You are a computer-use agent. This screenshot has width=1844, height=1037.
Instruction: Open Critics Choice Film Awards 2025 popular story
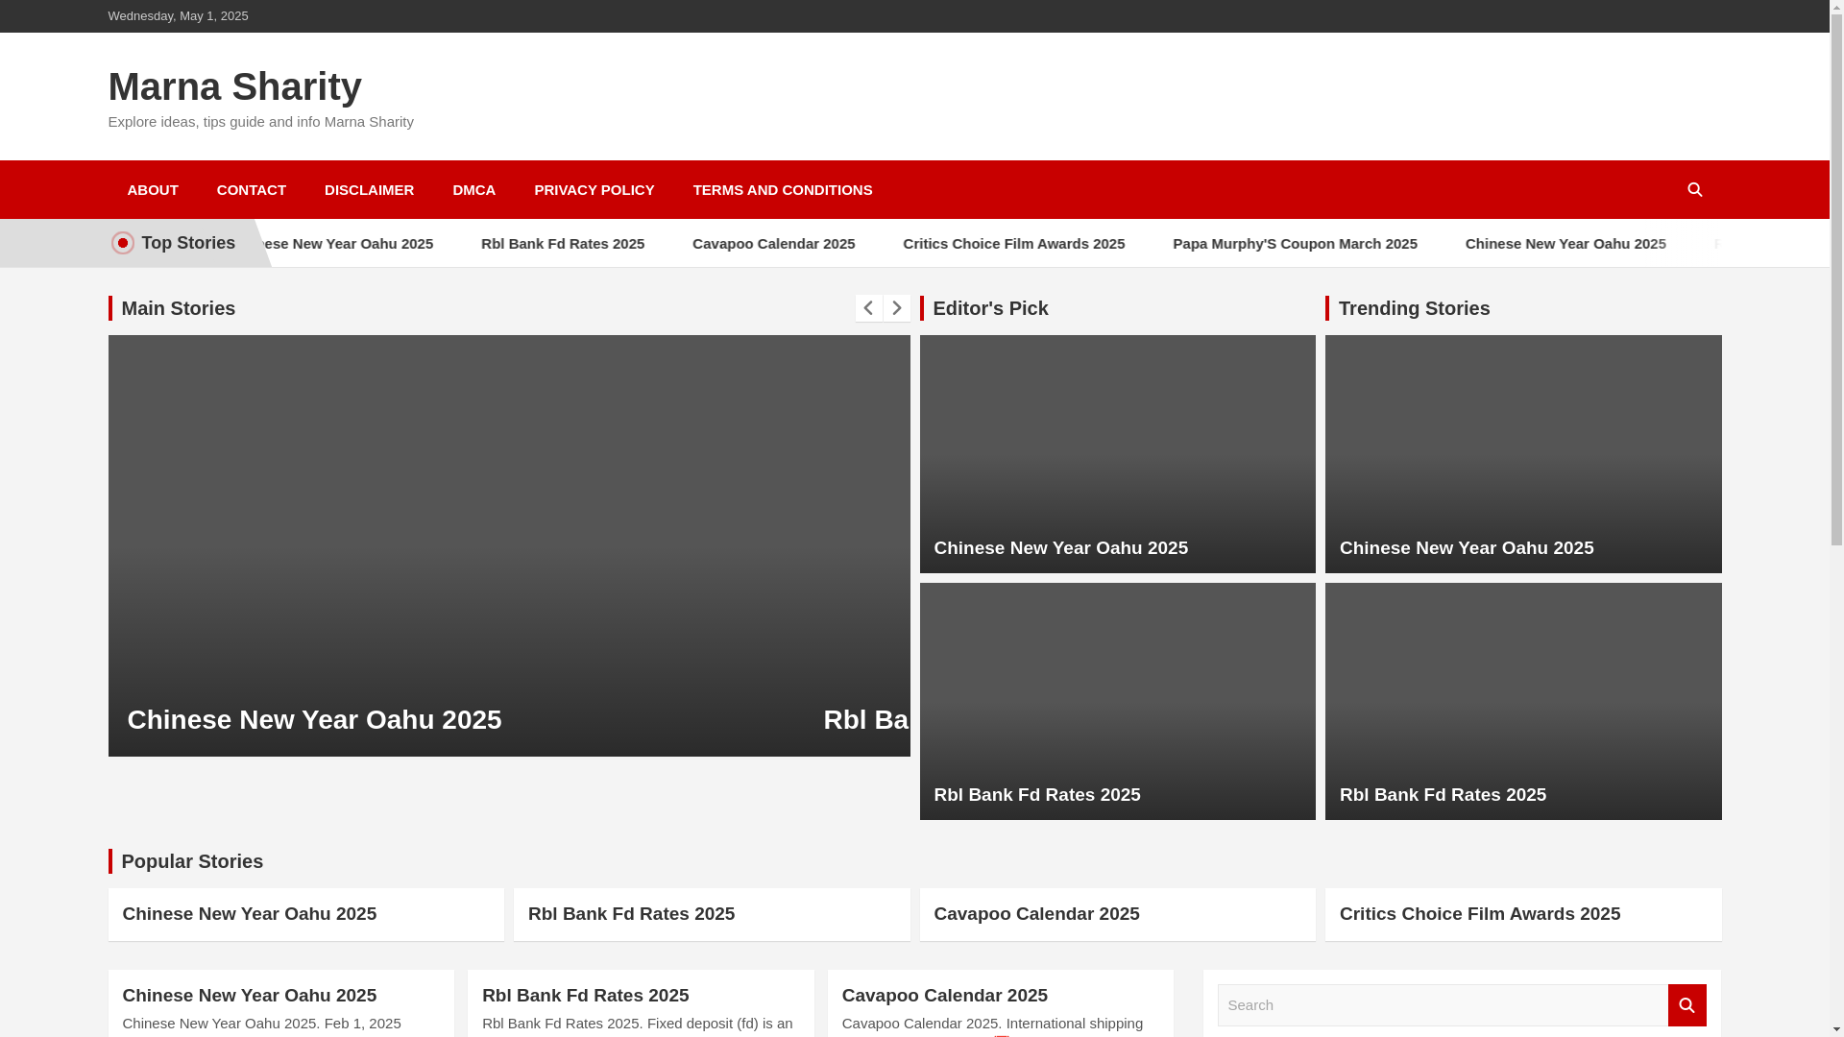click(1479, 914)
